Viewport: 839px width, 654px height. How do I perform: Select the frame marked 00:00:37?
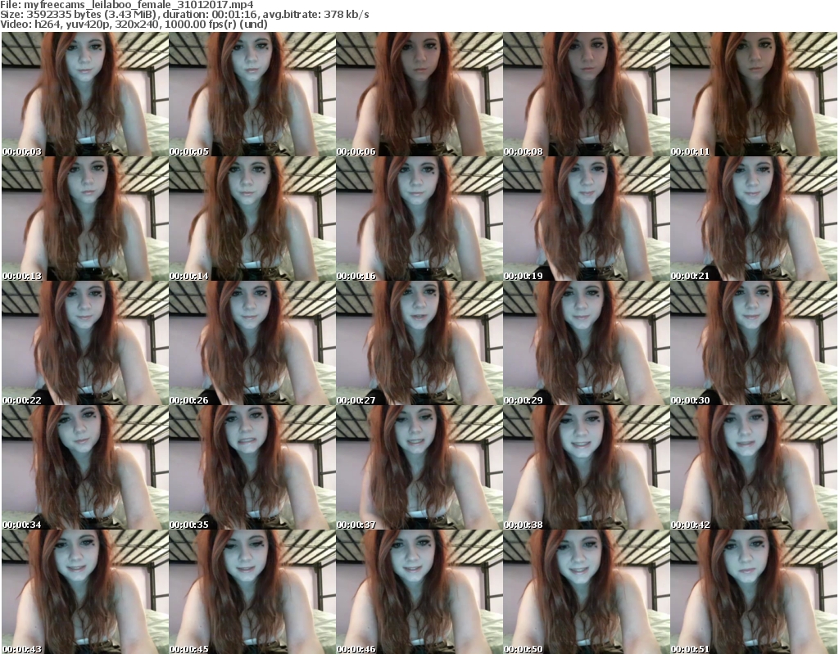pos(419,467)
